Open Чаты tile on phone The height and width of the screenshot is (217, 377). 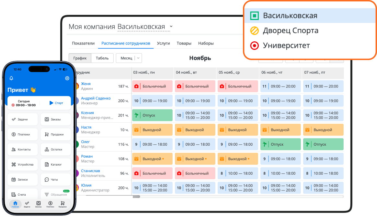(55, 179)
